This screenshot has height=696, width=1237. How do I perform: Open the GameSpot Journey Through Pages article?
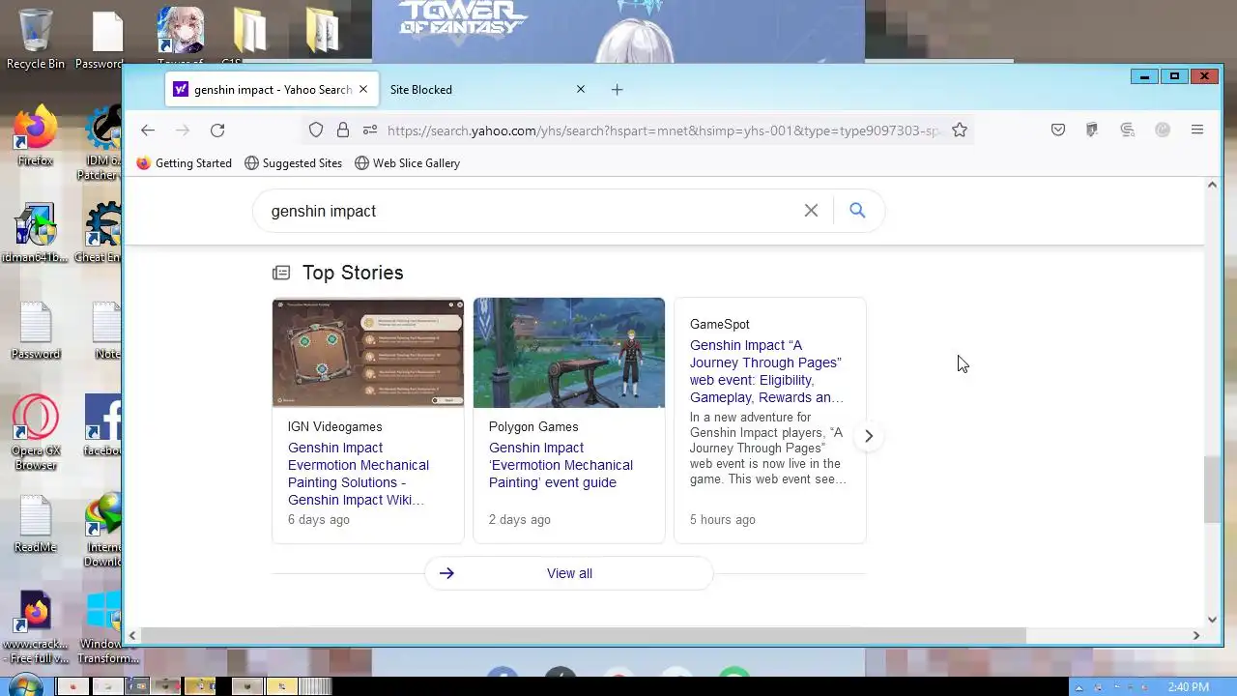(x=765, y=371)
